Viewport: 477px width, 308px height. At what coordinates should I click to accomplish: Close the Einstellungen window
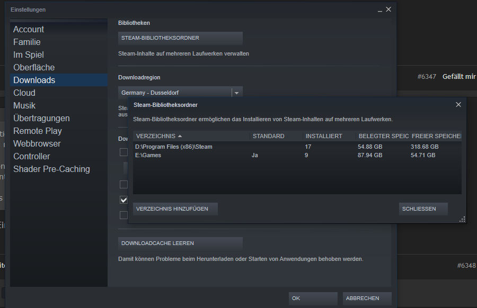pos(388,10)
